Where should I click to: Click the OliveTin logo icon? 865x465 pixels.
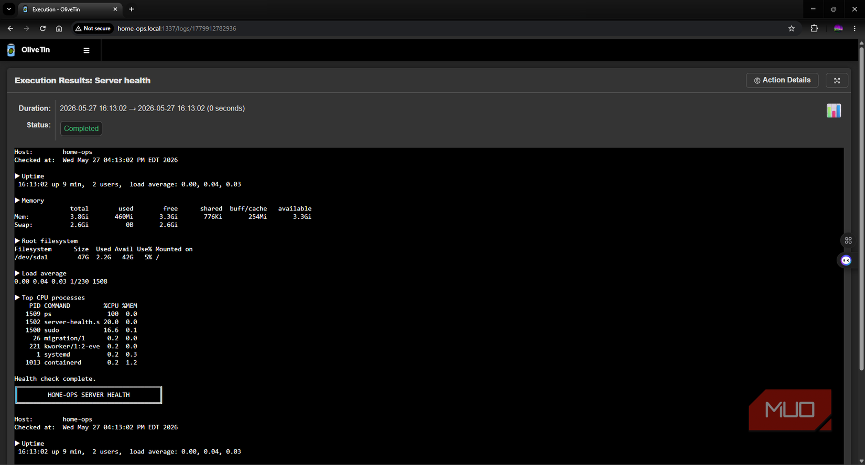(x=11, y=50)
